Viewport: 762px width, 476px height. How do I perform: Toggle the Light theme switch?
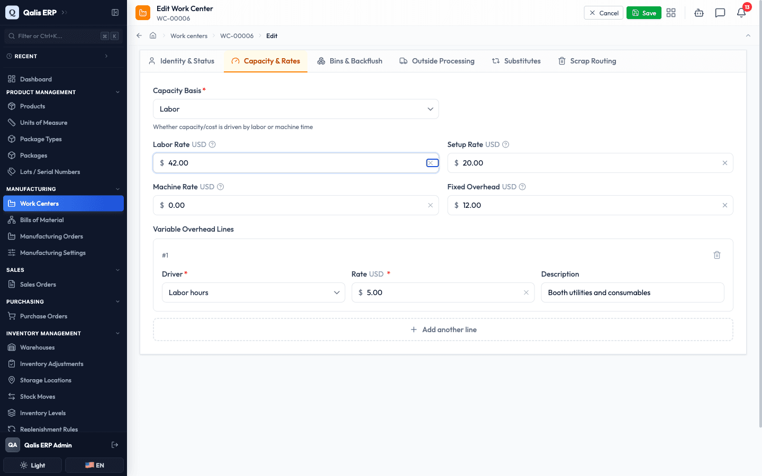(33, 465)
